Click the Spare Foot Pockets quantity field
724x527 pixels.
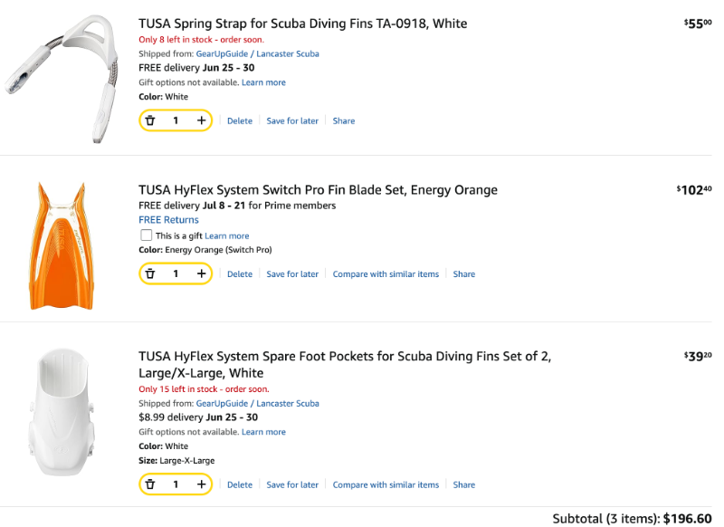(x=176, y=484)
